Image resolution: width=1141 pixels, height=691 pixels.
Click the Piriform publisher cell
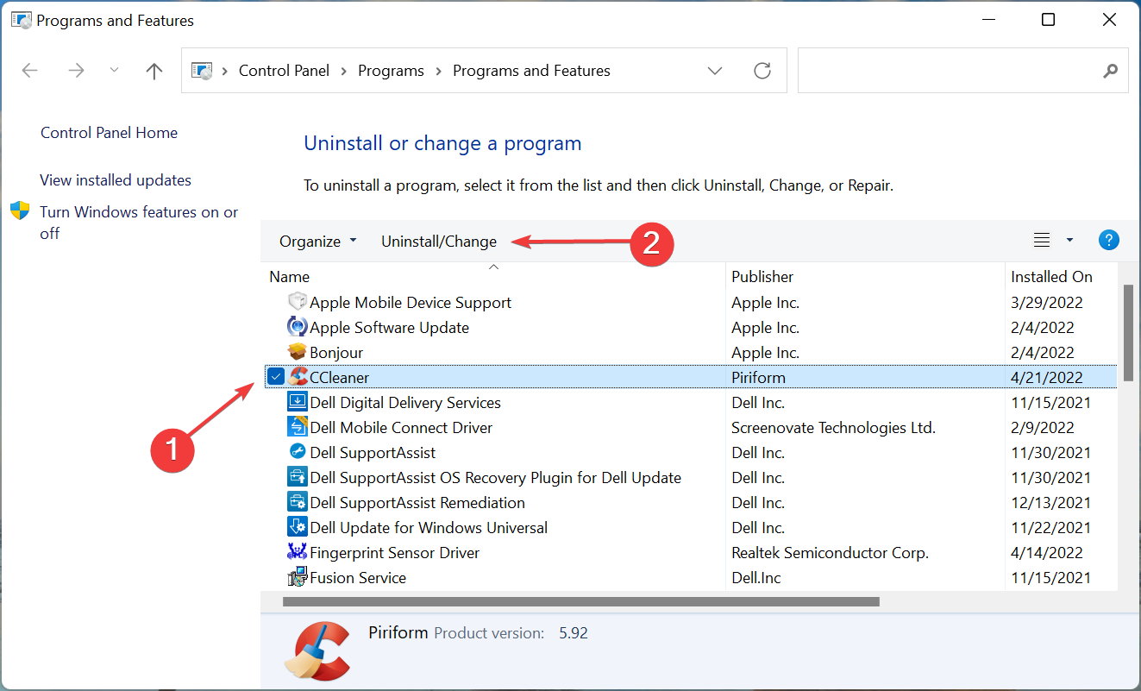coord(758,378)
